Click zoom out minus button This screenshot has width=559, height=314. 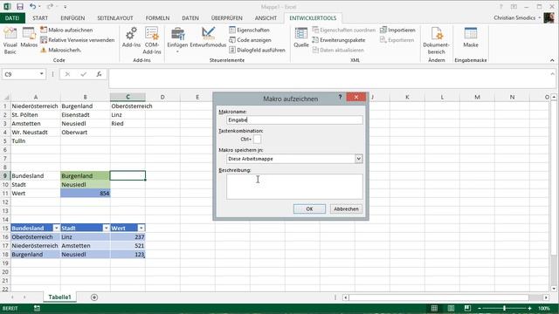click(x=480, y=308)
